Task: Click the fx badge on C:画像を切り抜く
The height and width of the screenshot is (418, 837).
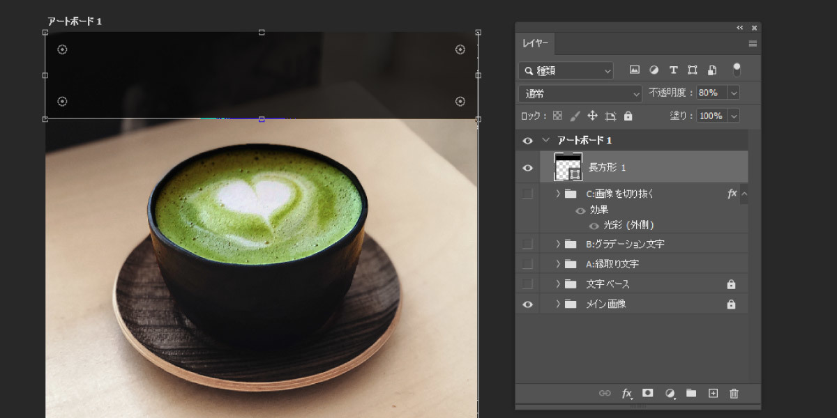Action: 732,194
